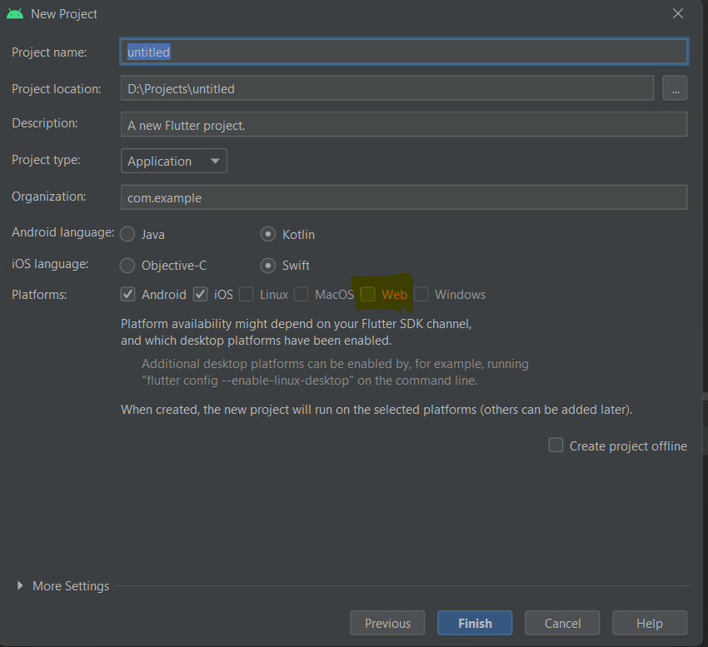Viewport: 708px width, 647px height.
Task: Click the flutter config command hint text
Action: 335,372
